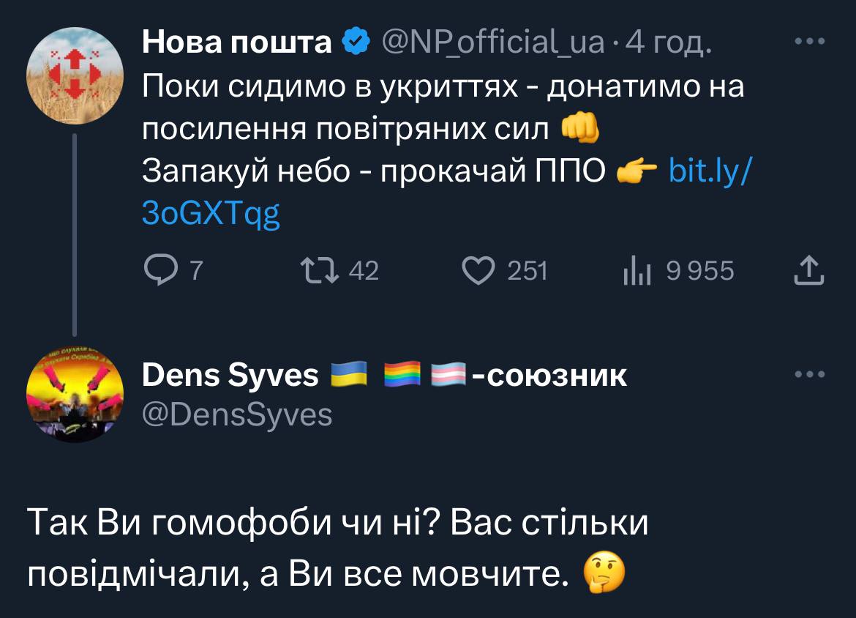This screenshot has height=618, width=856.
Task: Click the Dens Syves display name
Action: click(x=230, y=376)
